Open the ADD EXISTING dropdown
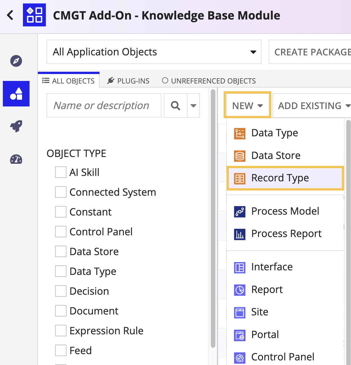The height and width of the screenshot is (365, 351). (312, 106)
